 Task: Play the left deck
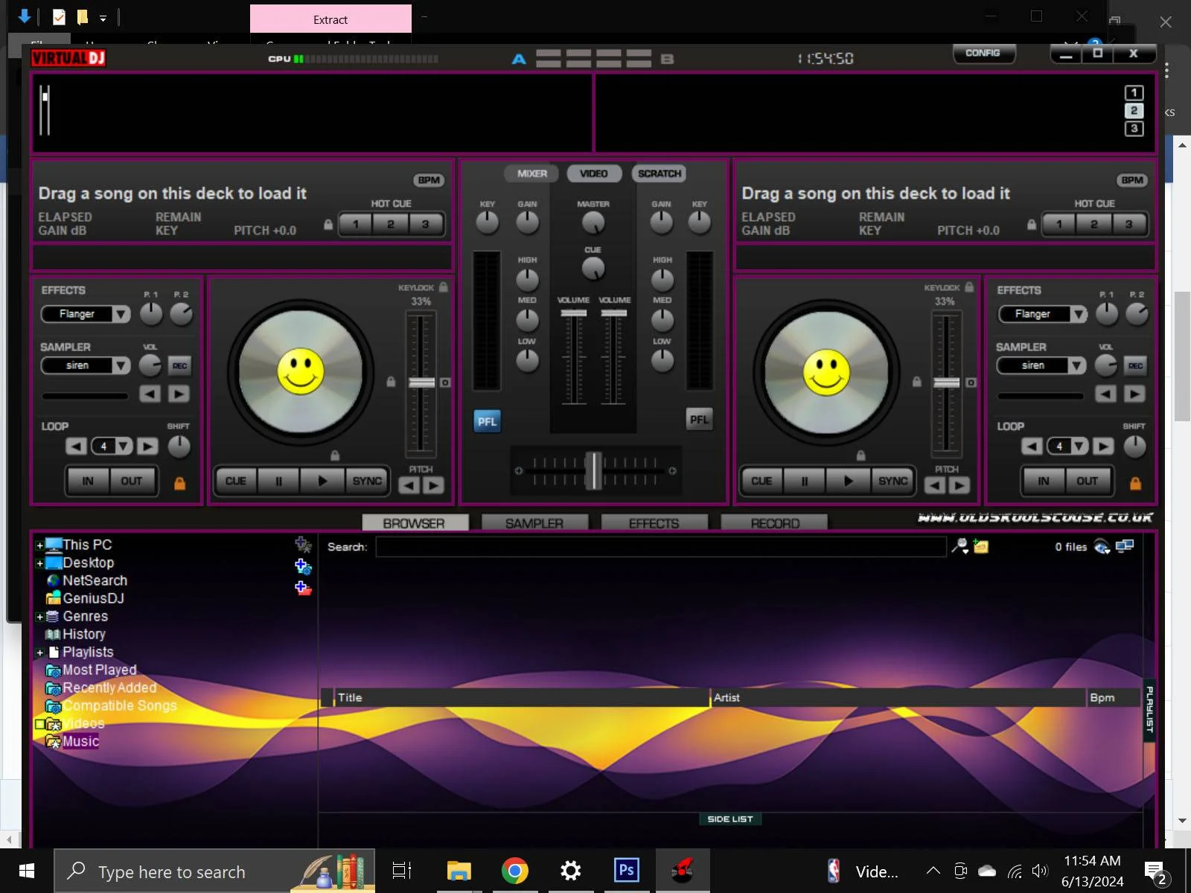pyautogui.click(x=322, y=481)
